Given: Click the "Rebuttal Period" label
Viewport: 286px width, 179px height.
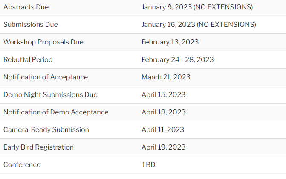Looking at the screenshot, I should (x=28, y=60).
